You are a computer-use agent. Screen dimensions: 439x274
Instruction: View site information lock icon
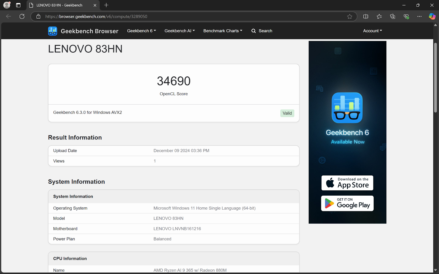[38, 16]
